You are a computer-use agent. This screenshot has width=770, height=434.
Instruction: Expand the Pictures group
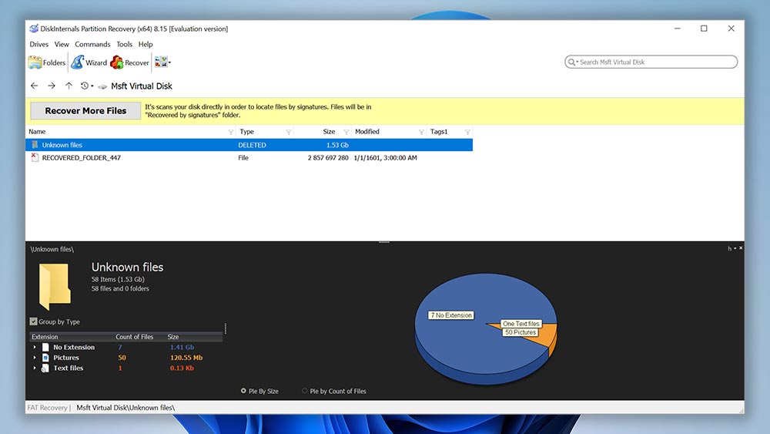[35, 358]
